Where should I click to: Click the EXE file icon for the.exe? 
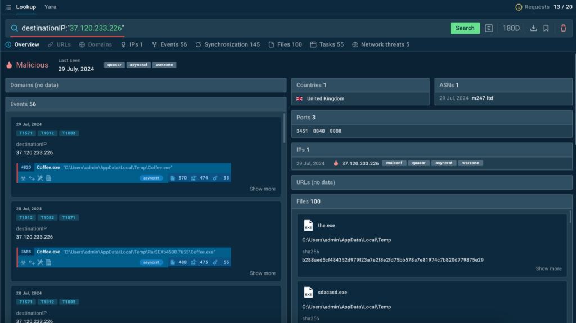pos(308,226)
